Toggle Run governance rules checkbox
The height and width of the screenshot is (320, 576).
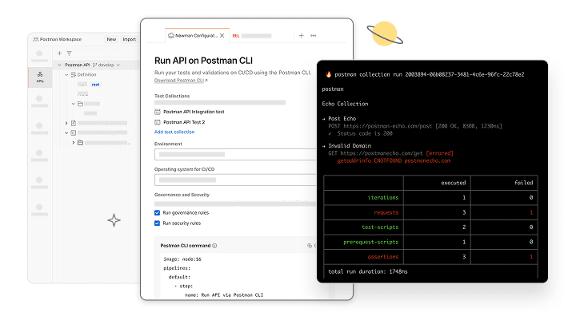click(x=158, y=212)
